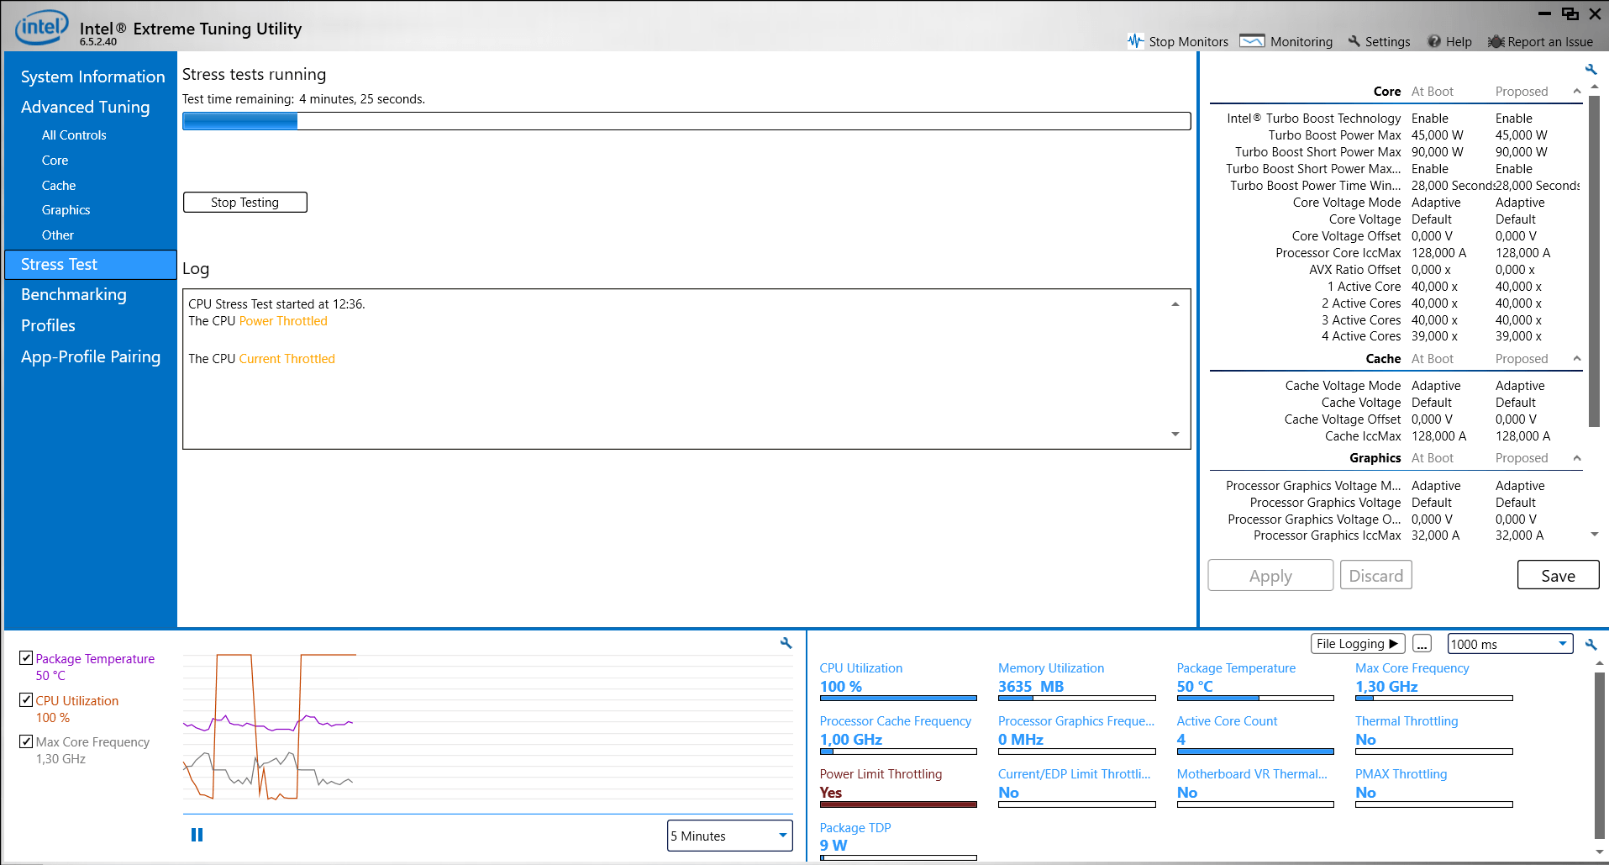Click the Processor Graphics IccMax proposed value
The height and width of the screenshot is (865, 1609).
[1519, 535]
